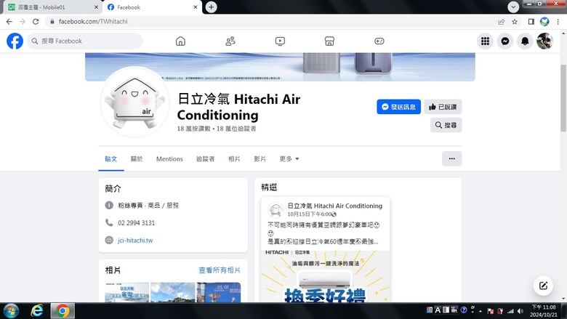Click the new message compose icon
Screen dimensions: 567x319
(543, 286)
